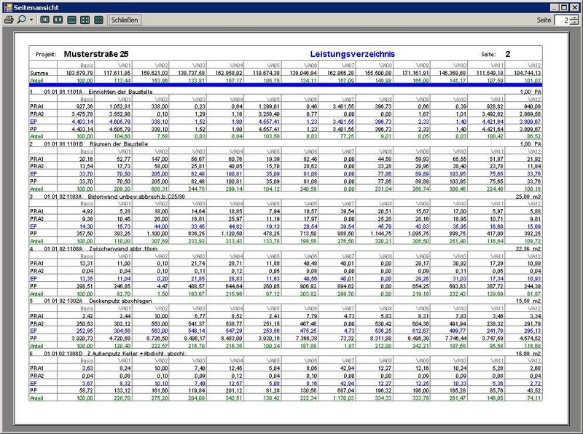Click the Musterstraße 25 project name
583x434 pixels.
click(x=96, y=54)
